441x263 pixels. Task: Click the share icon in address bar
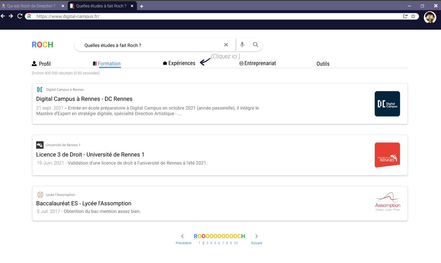point(405,16)
